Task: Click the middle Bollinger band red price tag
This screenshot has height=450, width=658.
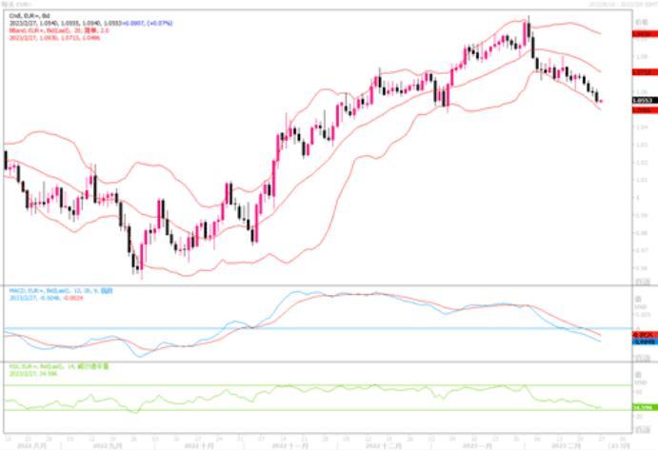Action: [641, 71]
